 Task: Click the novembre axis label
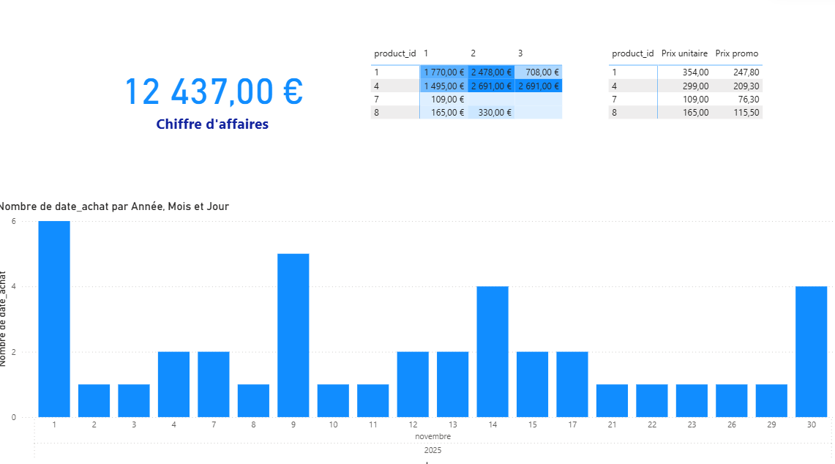click(433, 436)
